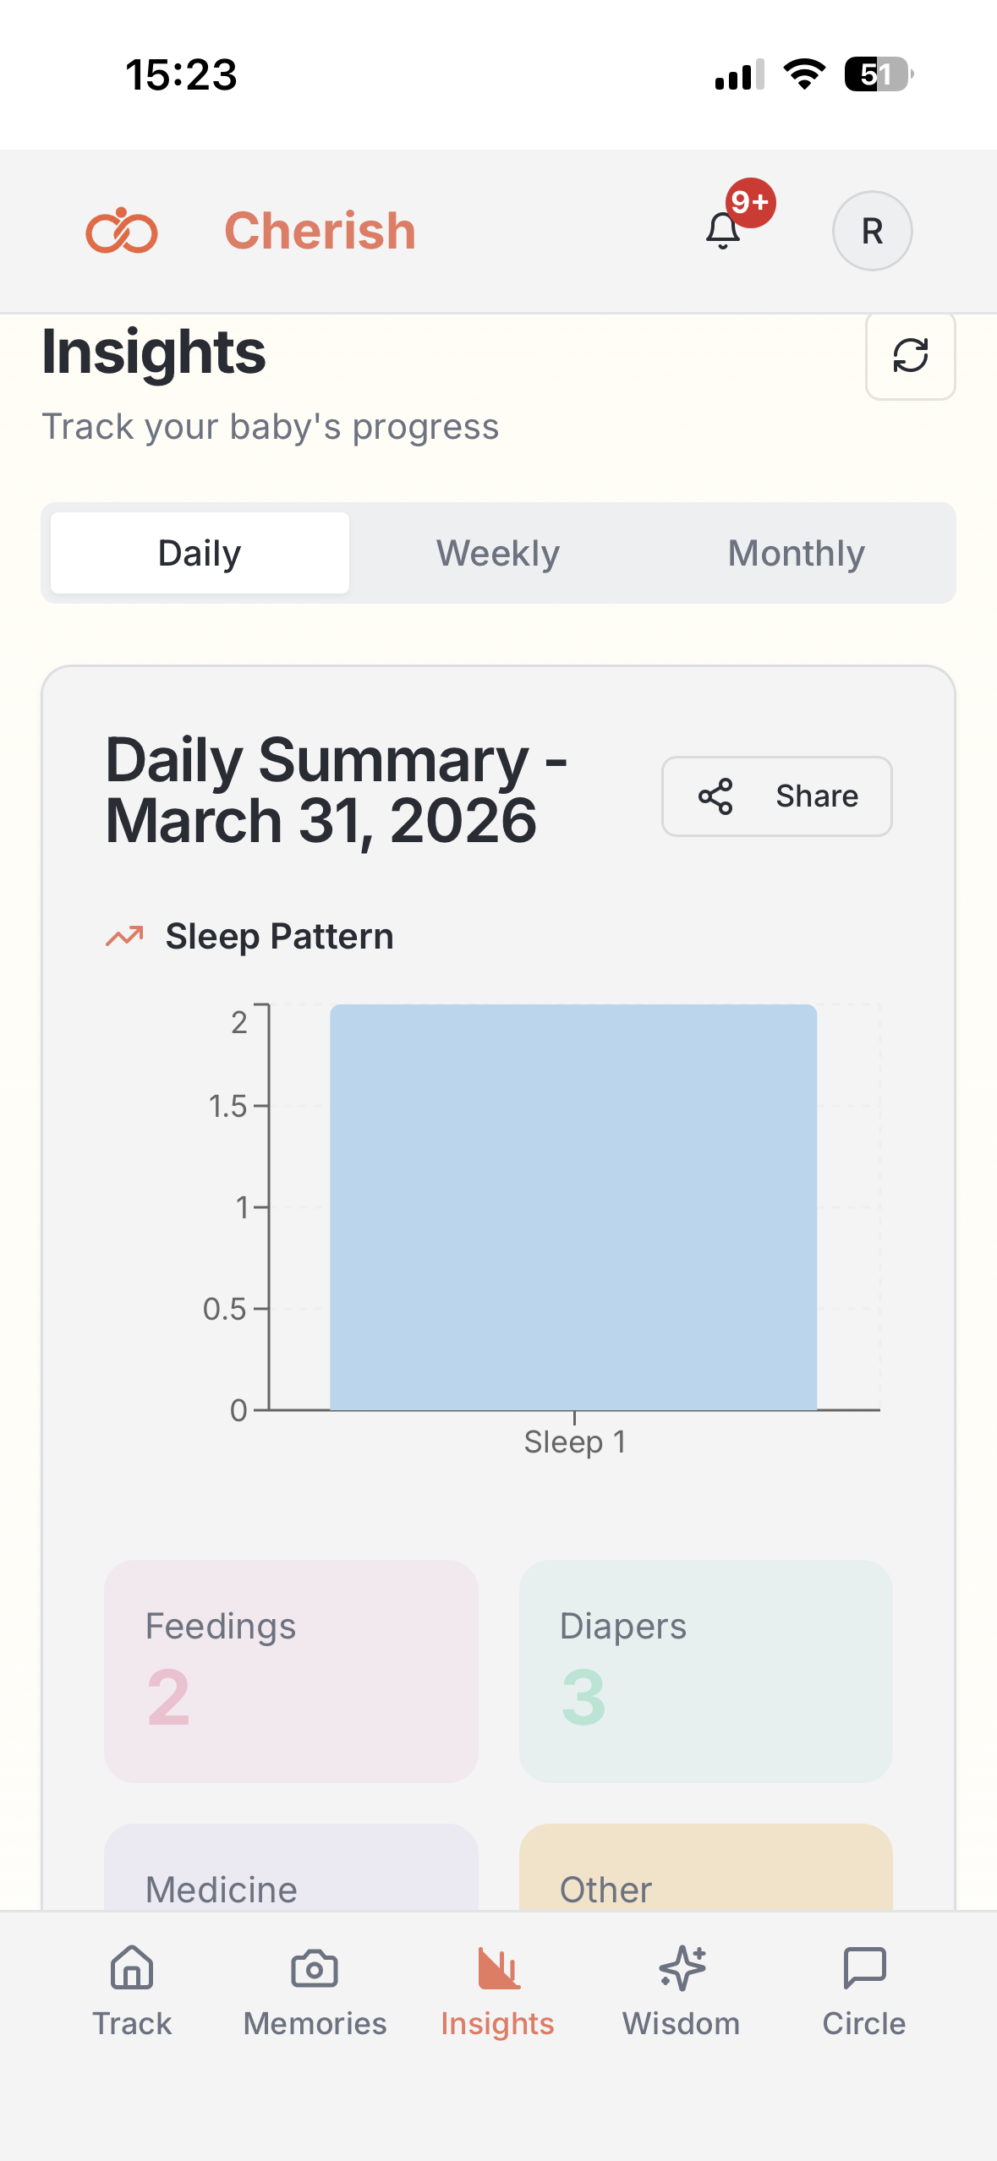Image resolution: width=997 pixels, height=2161 pixels.
Task: Go to Track home tab
Action: tap(132, 1989)
